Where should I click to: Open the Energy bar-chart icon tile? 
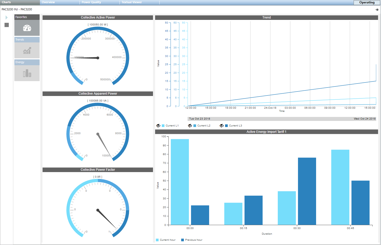tap(27, 73)
